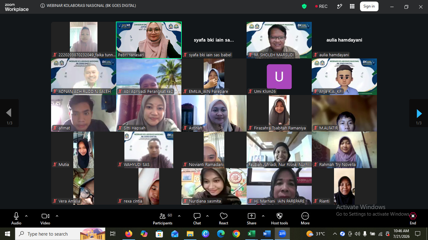This screenshot has height=240, width=428.
Task: Open Excel from the taskbar
Action: [x=252, y=234]
